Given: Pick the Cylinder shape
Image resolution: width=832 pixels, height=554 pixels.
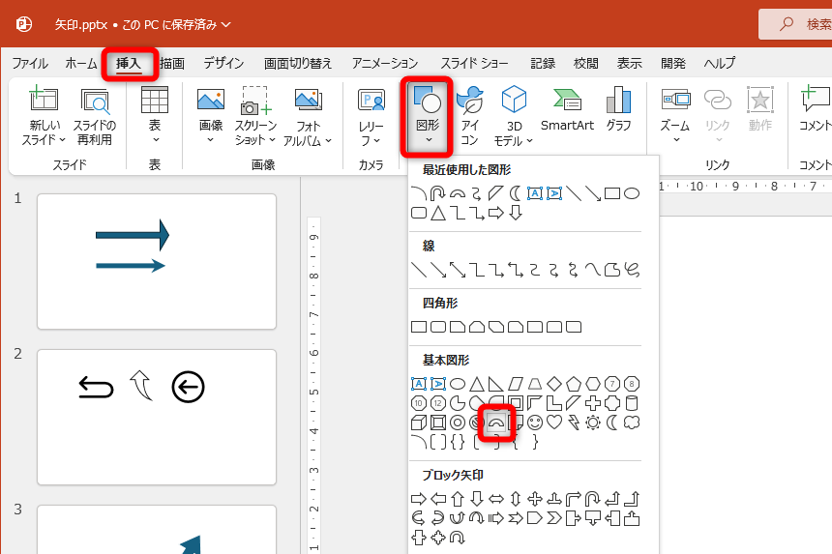Looking at the screenshot, I should click(x=632, y=403).
